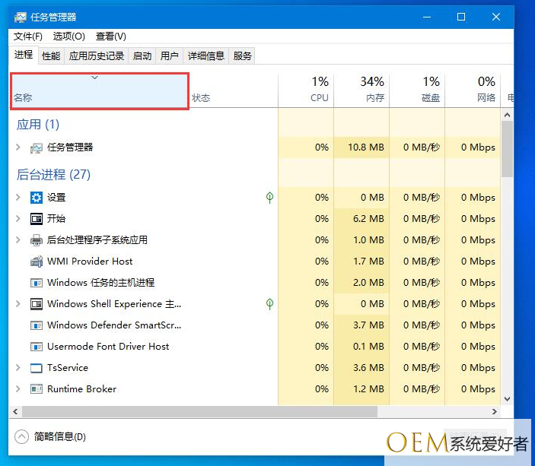Click the 设置 gear icon
The image size is (535, 466).
tap(37, 198)
